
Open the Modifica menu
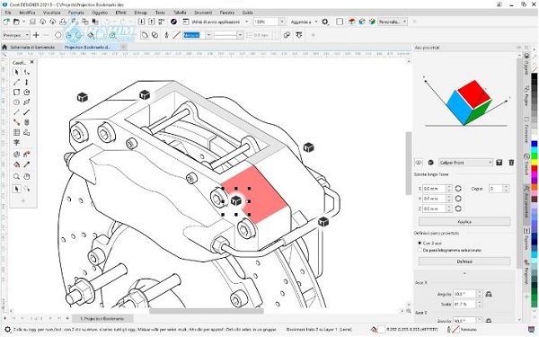27,13
